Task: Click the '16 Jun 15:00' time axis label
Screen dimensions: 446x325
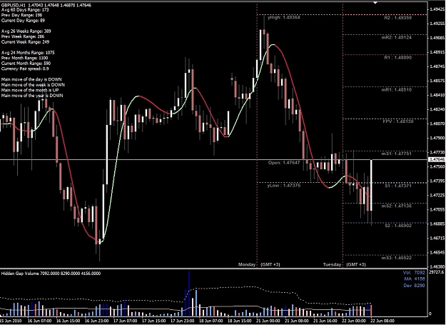Action: pyautogui.click(x=69, y=321)
